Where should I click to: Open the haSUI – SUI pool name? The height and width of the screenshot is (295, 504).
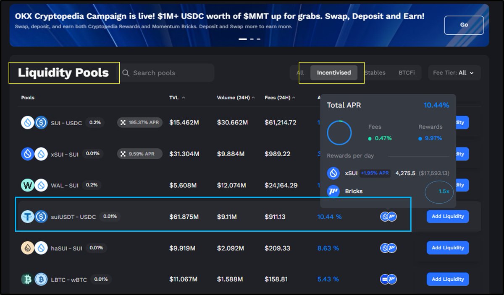pos(66,248)
